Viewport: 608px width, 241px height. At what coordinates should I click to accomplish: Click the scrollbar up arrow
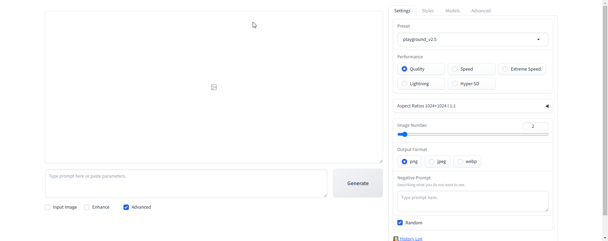605,2
